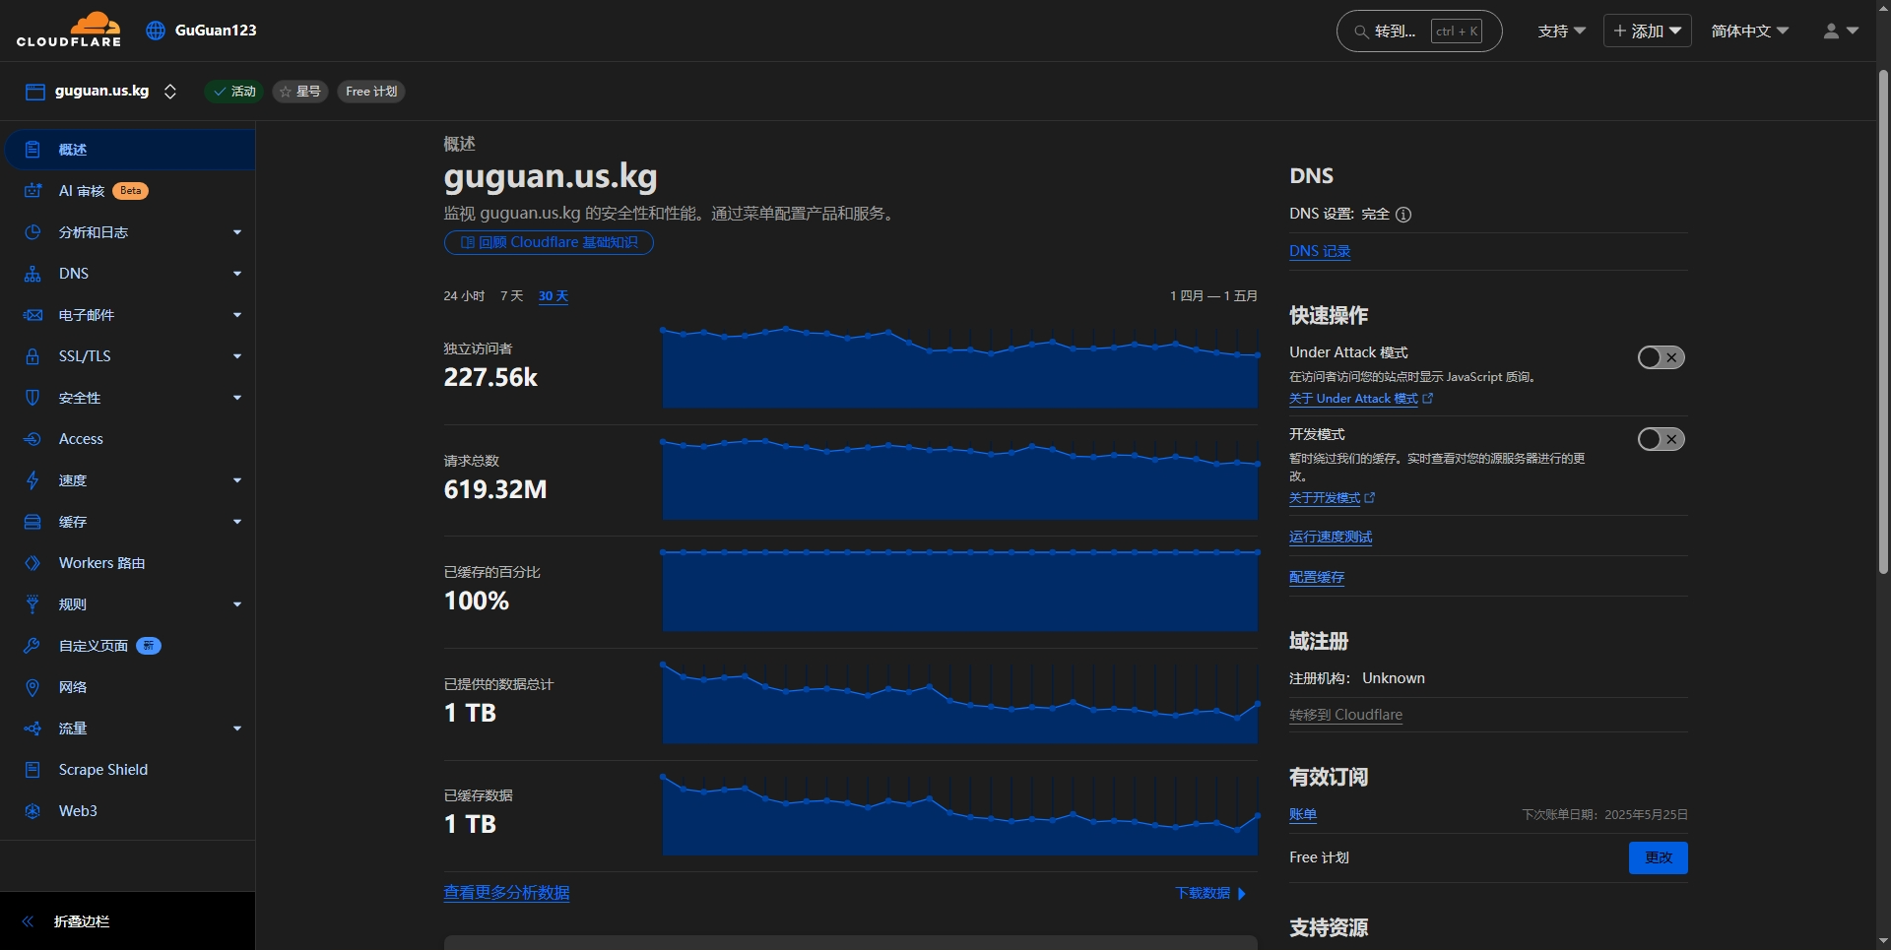1891x950 pixels.
Task: Click the 速度 lightning bolt icon
Action: coord(33,480)
